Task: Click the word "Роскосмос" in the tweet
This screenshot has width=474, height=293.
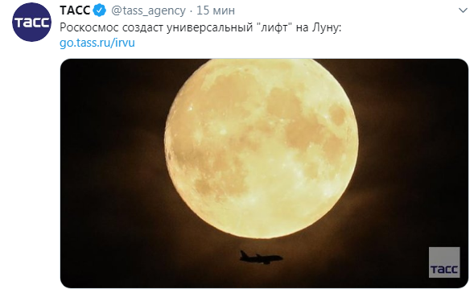Action: pos(89,27)
